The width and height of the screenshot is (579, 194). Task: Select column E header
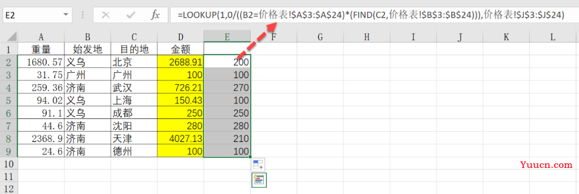click(x=227, y=36)
